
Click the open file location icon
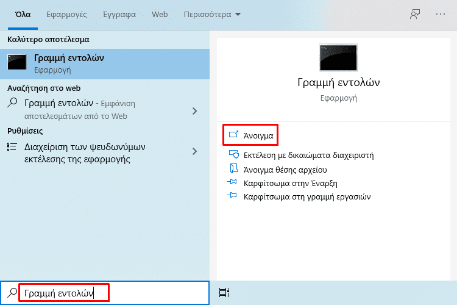tap(234, 168)
